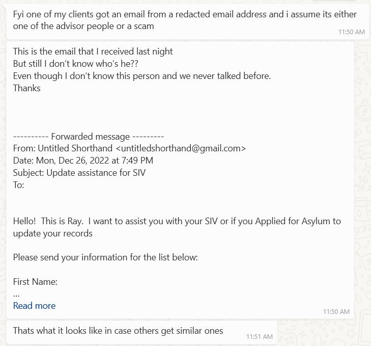Click the ellipsis above Read more
Viewport: 371px width, 346px height.
(x=16, y=294)
